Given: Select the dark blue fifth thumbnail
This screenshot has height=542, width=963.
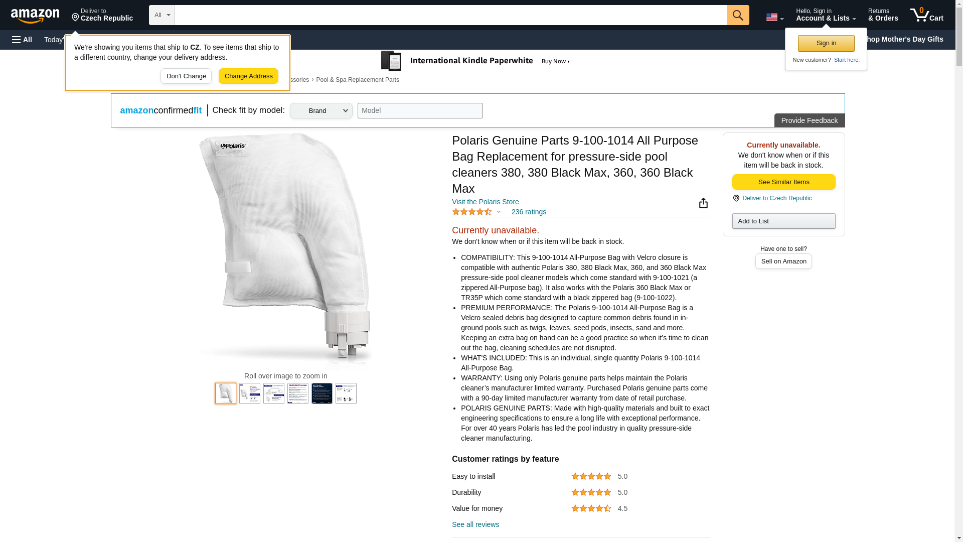Looking at the screenshot, I should [322, 393].
